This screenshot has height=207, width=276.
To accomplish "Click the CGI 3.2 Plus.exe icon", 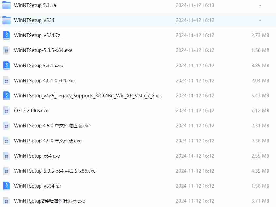I will (x=7, y=111).
